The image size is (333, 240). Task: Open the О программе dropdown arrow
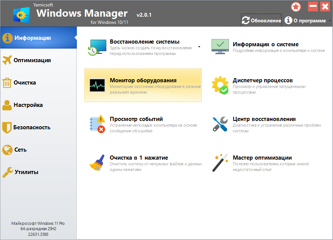tap(329, 21)
